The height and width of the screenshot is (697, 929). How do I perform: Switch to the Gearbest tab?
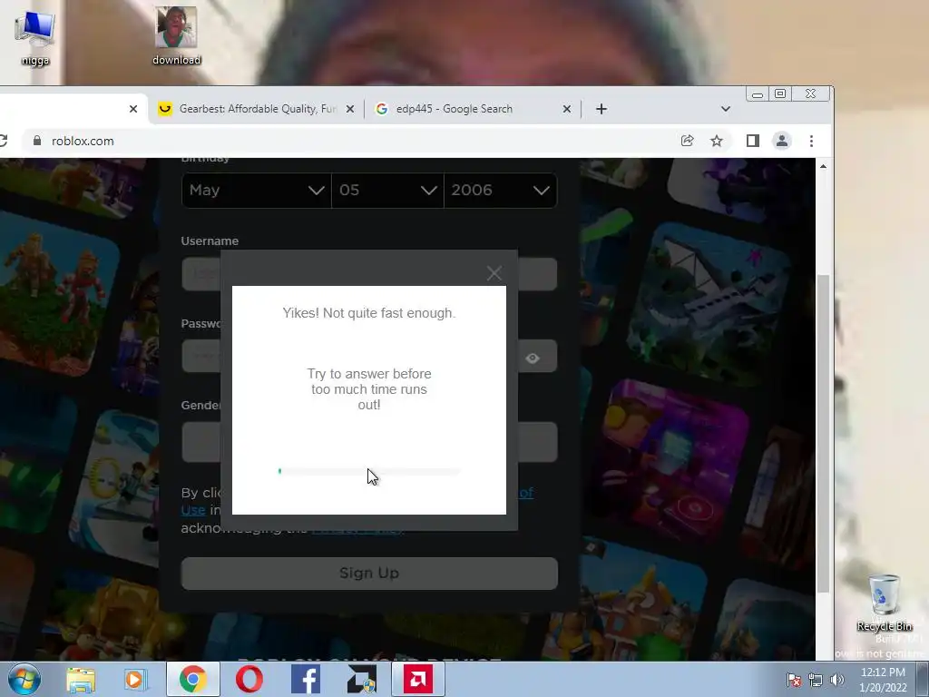point(257,109)
